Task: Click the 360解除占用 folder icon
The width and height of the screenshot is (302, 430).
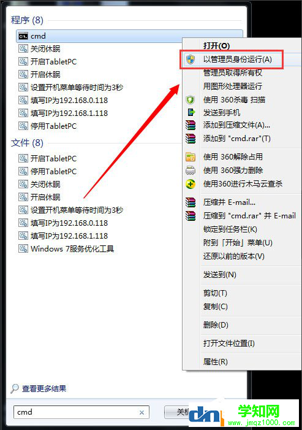Action: (191, 157)
